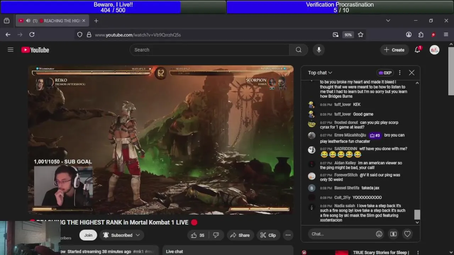
Task: Go to YouTube home via logo
Action: tap(35, 50)
